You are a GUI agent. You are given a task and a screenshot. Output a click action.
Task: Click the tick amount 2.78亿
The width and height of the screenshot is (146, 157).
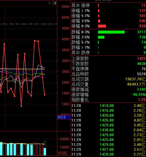pos(139,110)
